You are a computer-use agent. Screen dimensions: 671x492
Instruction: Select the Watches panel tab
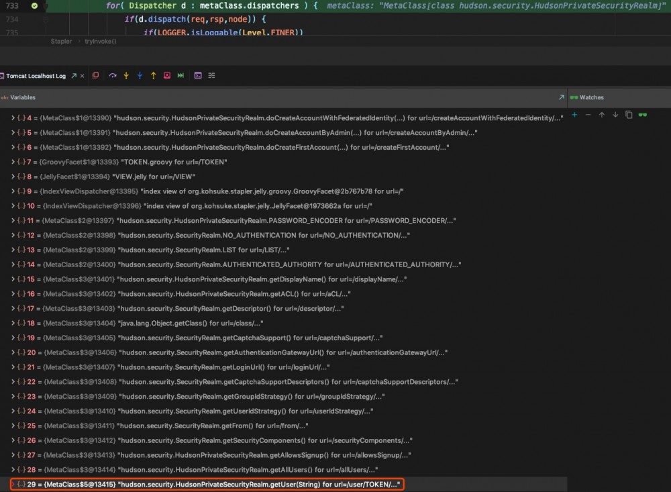pos(590,97)
